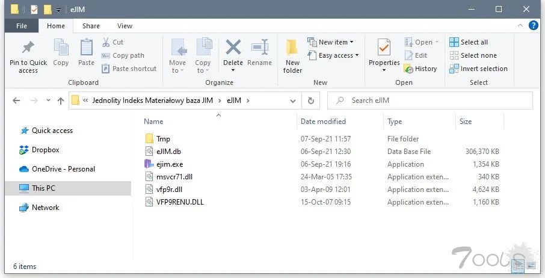Click the Paste icon in Clipboard group

(86, 48)
